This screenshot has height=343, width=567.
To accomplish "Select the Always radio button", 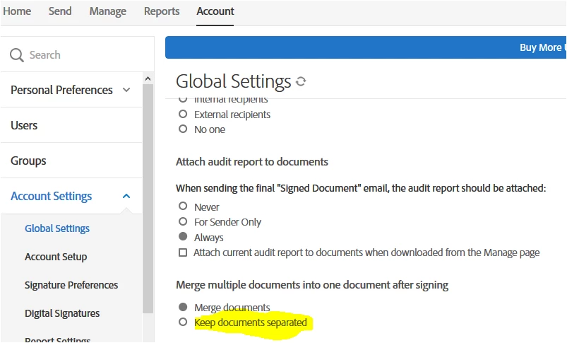I will (x=183, y=236).
